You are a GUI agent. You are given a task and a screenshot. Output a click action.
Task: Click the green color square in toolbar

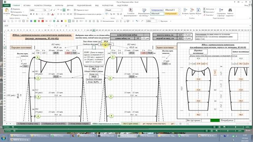(x=35, y=21)
